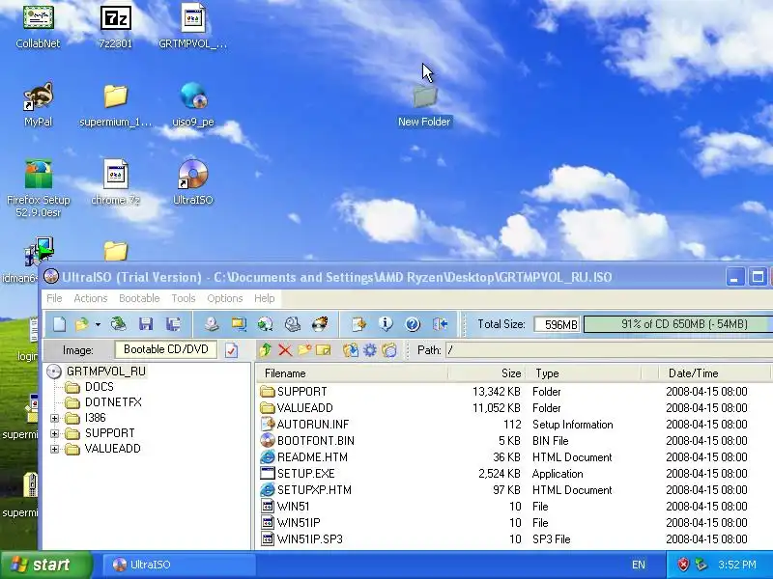This screenshot has width=773, height=579.
Task: Click the Burn CD/DVD image flame icon
Action: [x=320, y=324]
